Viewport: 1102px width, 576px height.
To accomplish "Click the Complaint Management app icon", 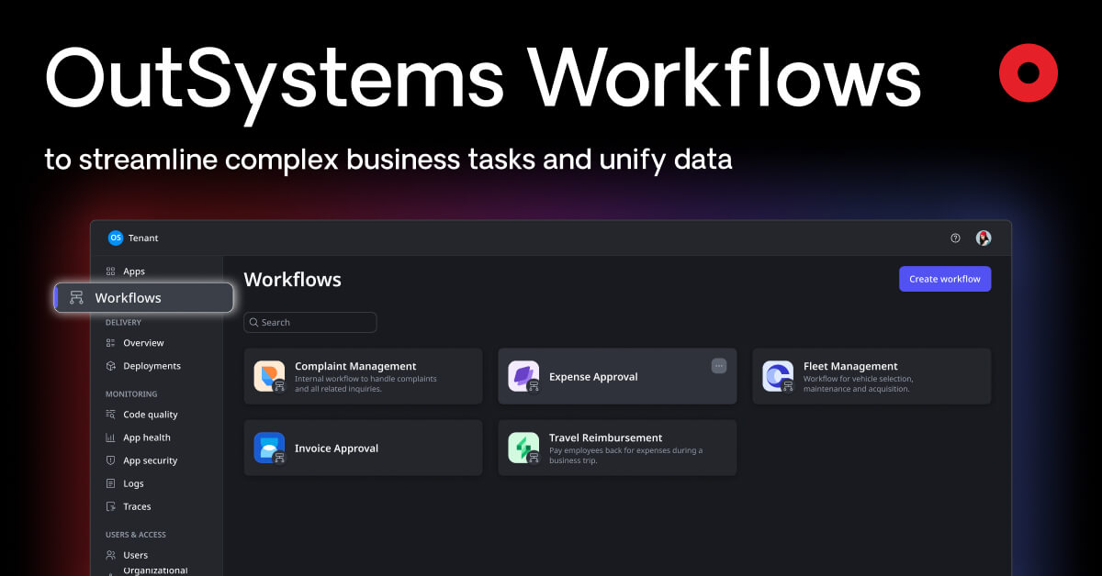I will (x=269, y=376).
